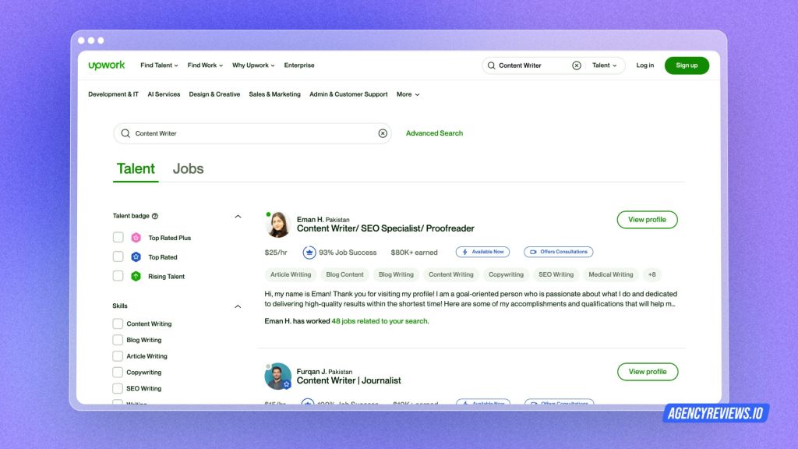798x449 pixels.
Task: Open the Advanced Search link
Action: 434,133
